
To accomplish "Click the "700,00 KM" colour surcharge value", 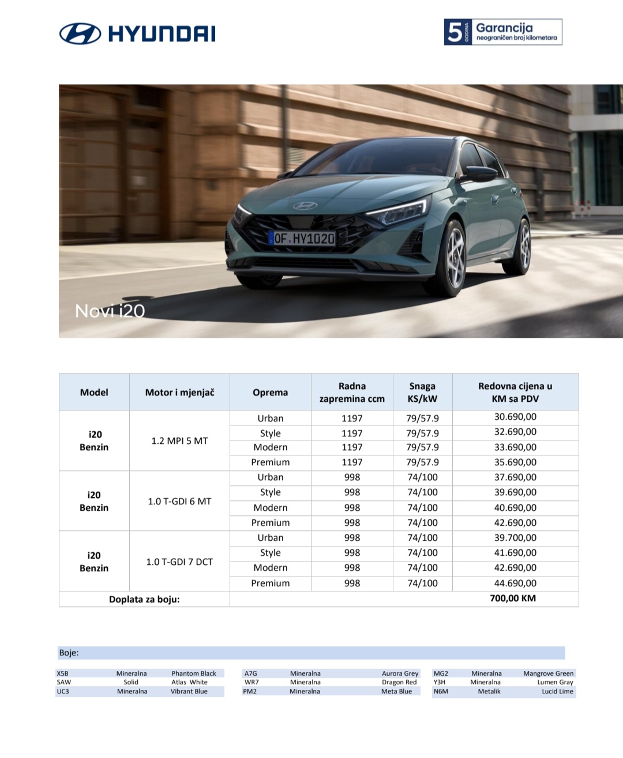I will (x=513, y=598).
